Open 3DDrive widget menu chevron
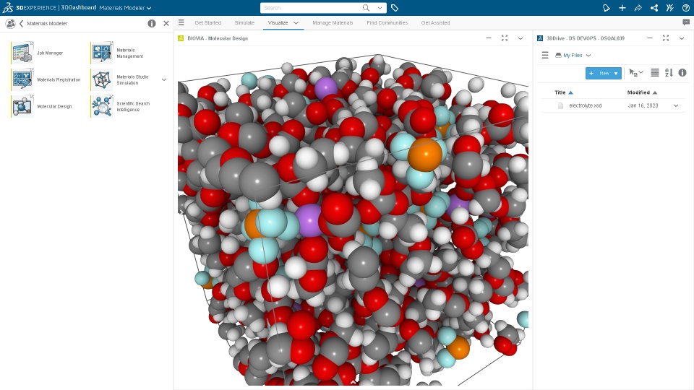Viewport: 694px width, 390px height. [x=682, y=38]
